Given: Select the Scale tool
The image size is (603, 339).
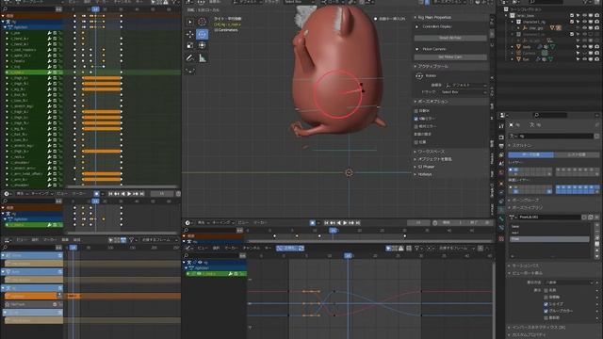Looking at the screenshot, I should (190, 46).
